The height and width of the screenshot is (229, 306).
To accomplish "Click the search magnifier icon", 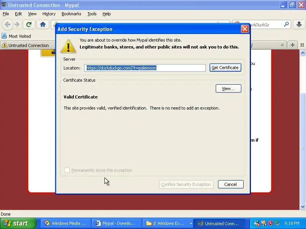I will [x=286, y=24].
